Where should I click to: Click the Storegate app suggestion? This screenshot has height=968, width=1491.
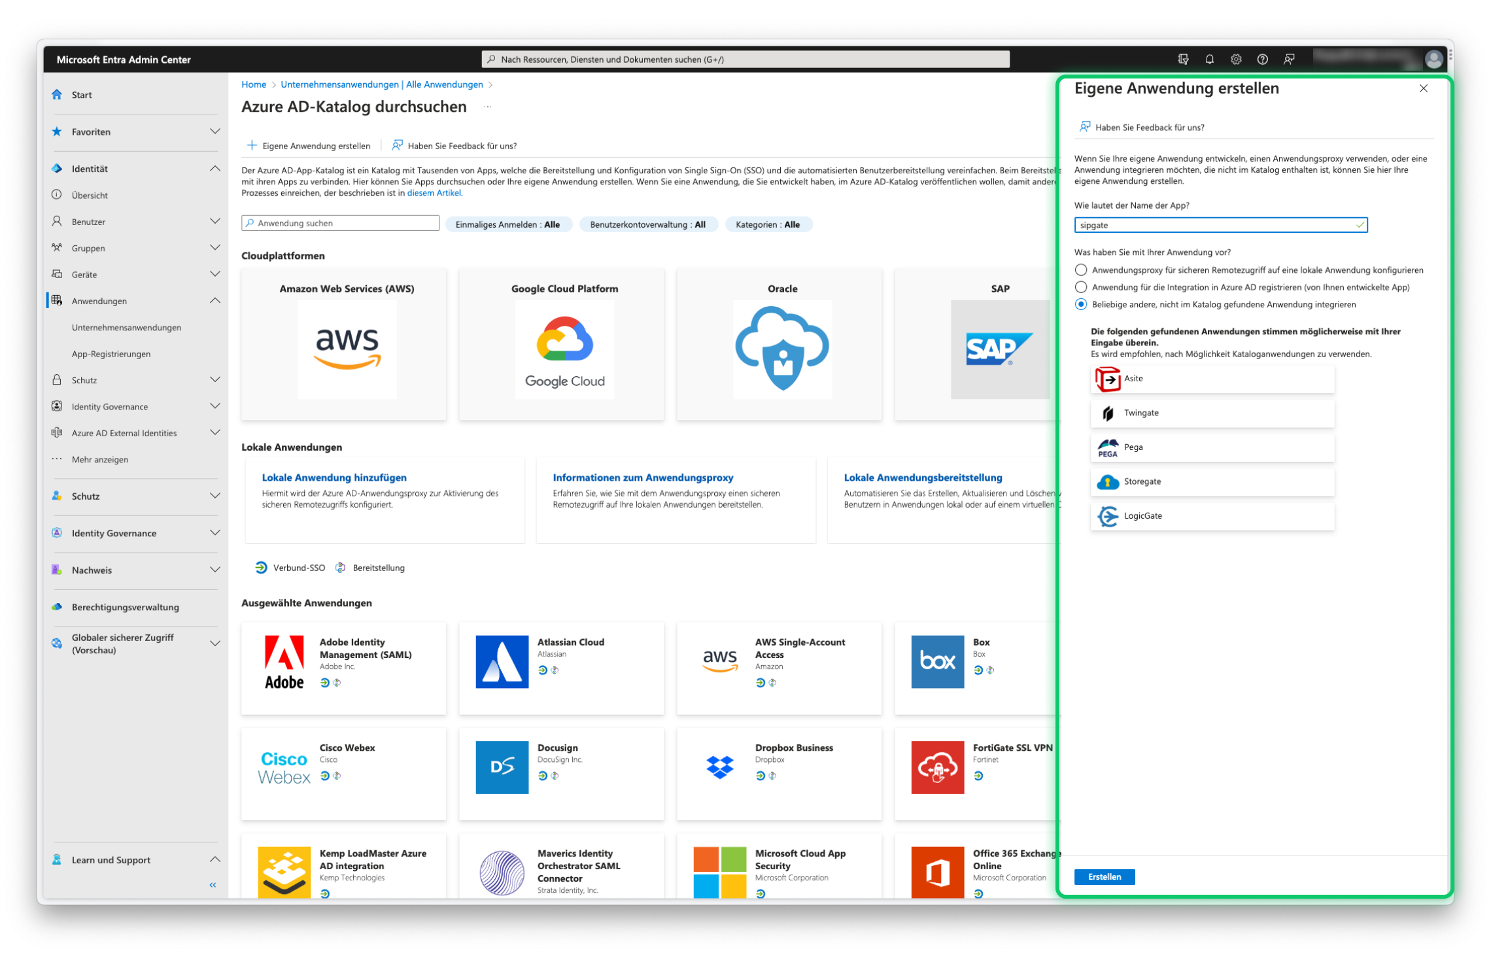(1212, 481)
